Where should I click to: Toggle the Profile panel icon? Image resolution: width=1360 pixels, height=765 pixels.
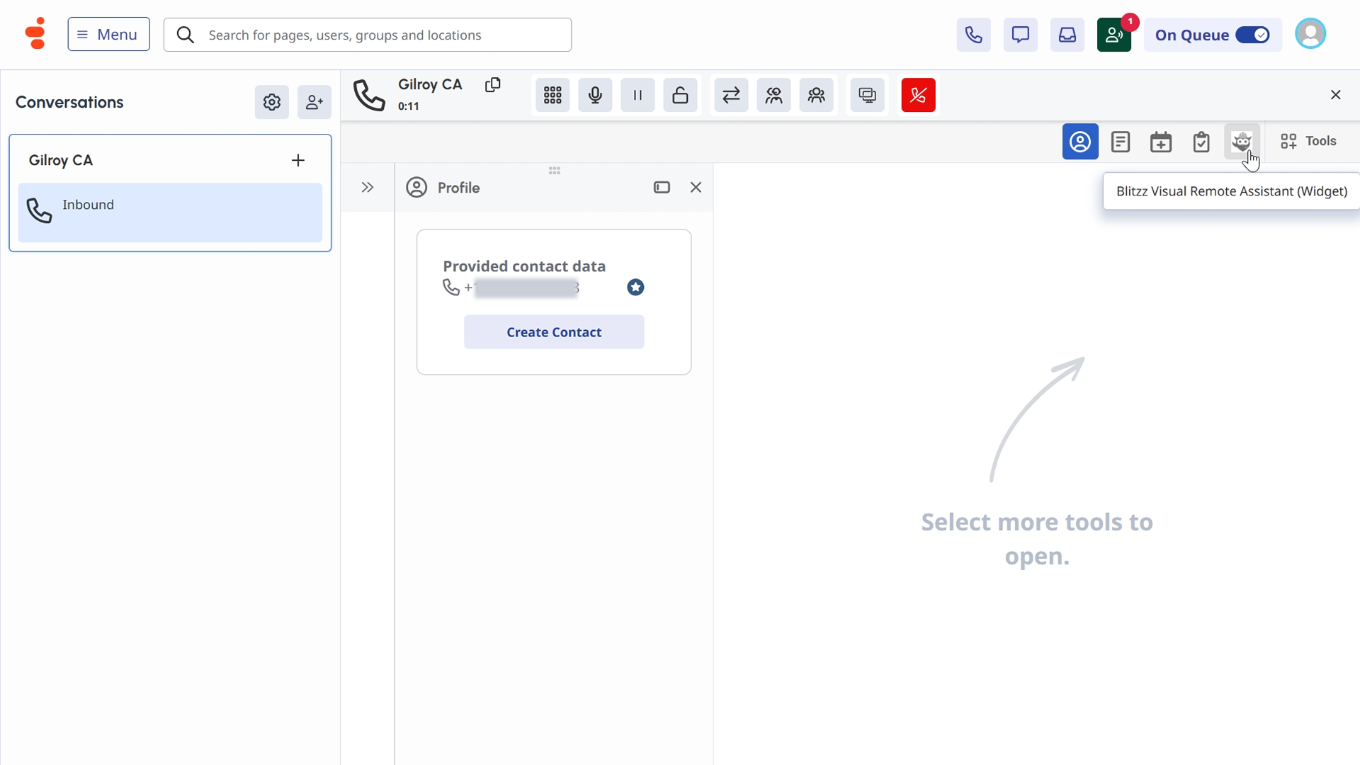coord(1079,142)
